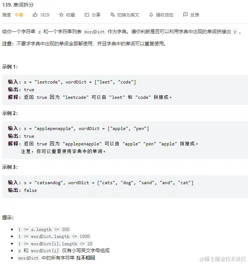Click the inline code wordDict in description

(94, 31)
